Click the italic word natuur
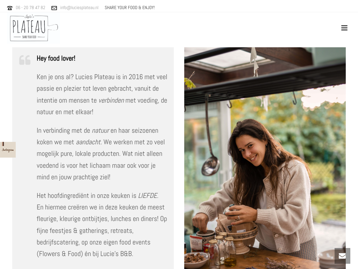The image size is (358, 269). pyautogui.click(x=100, y=131)
